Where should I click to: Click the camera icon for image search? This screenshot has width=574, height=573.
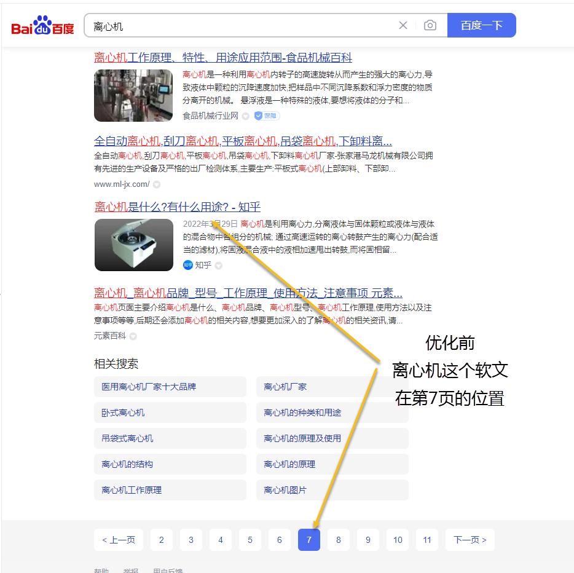click(430, 25)
